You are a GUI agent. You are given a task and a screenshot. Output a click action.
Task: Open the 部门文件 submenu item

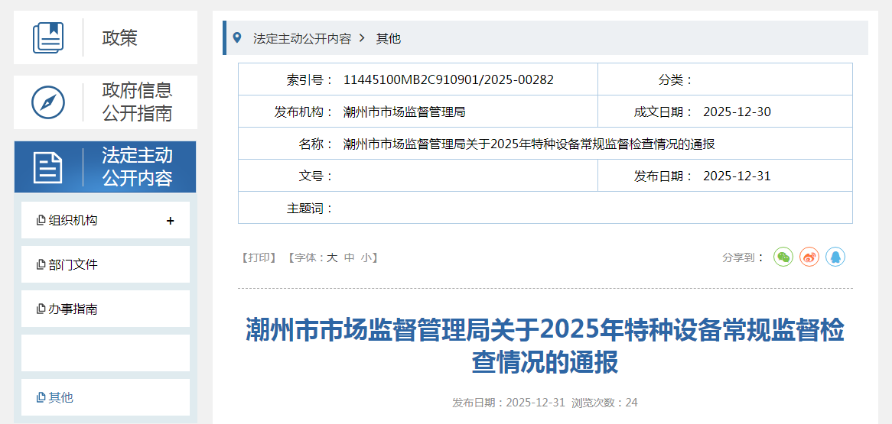click(x=106, y=264)
